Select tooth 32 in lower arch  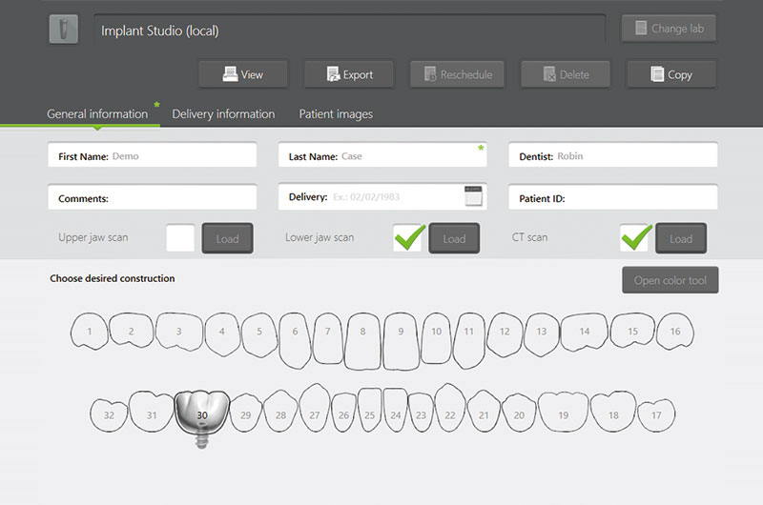point(109,415)
